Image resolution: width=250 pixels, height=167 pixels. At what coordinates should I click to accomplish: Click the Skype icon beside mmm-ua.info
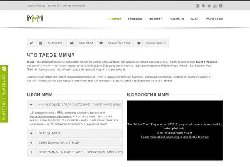coord(70,6)
